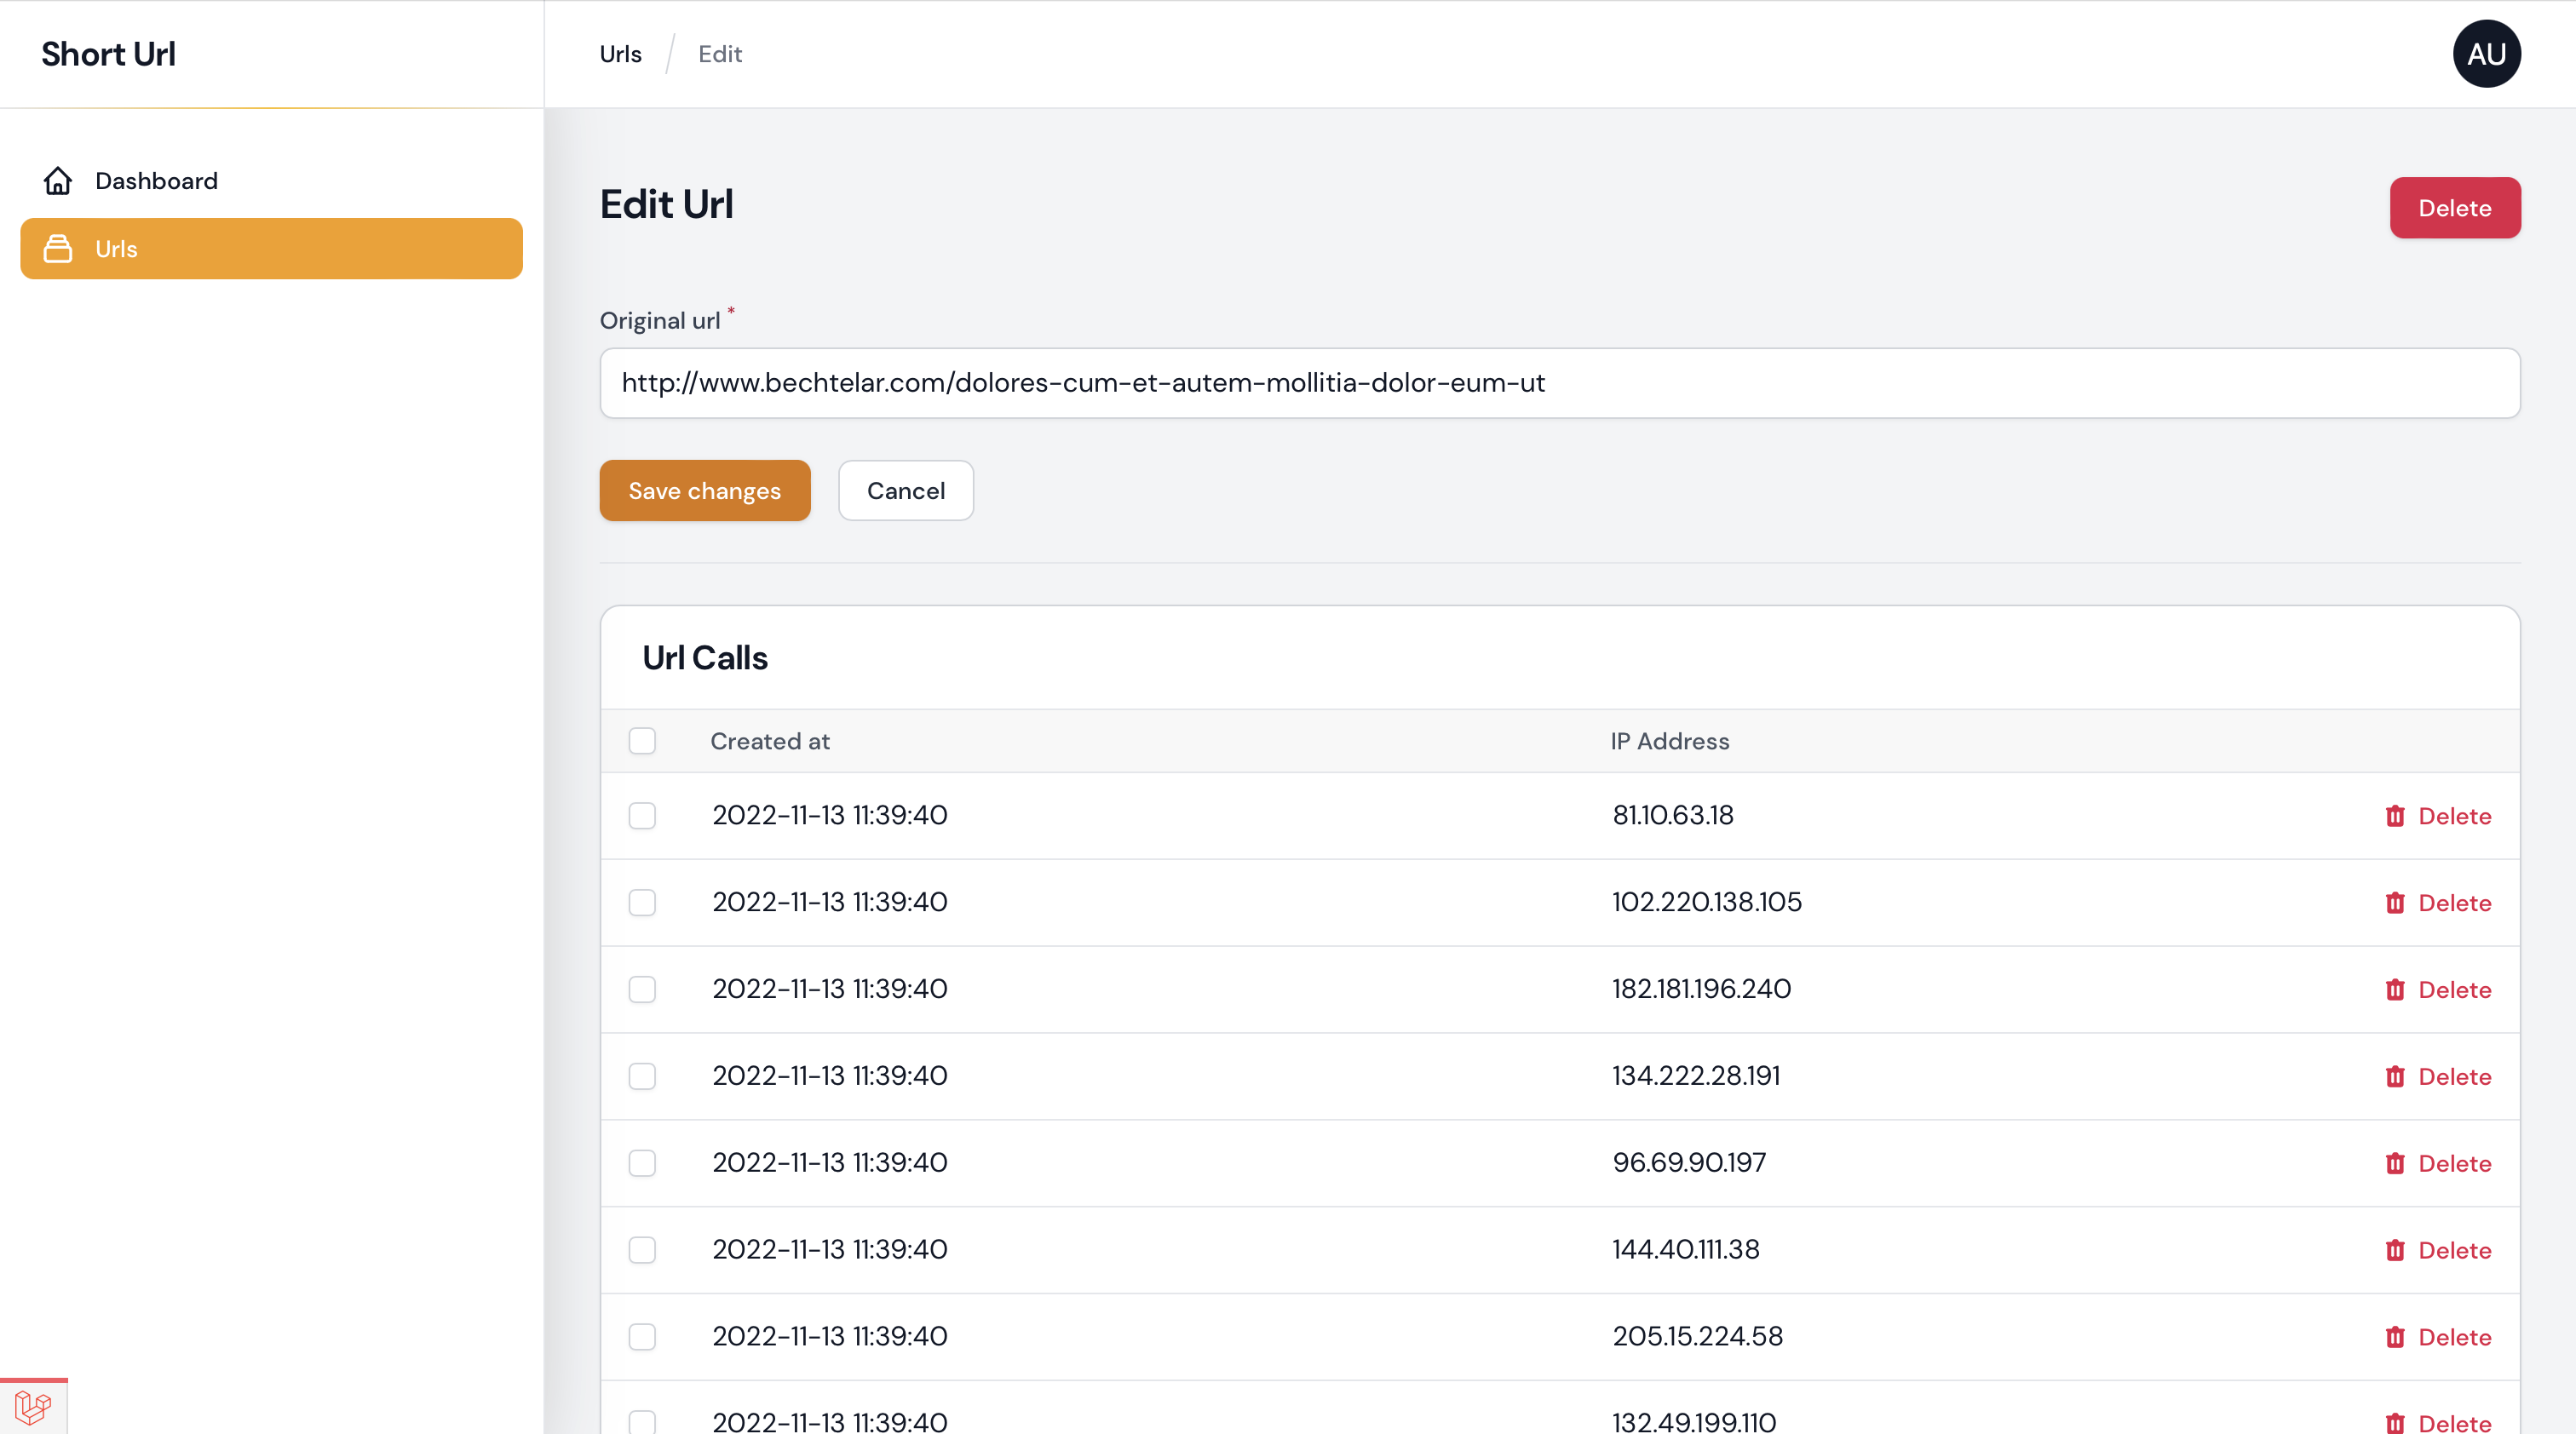
Task: Click the trash icon for IP 205.15.224.58
Action: 2395,1338
